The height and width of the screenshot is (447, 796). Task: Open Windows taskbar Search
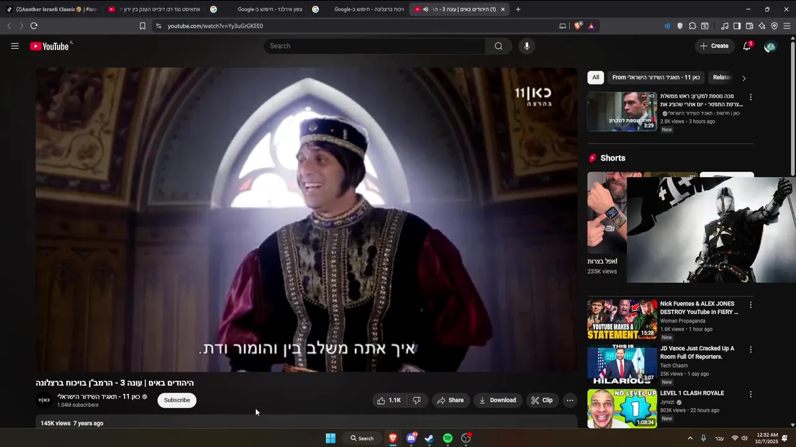[362, 438]
